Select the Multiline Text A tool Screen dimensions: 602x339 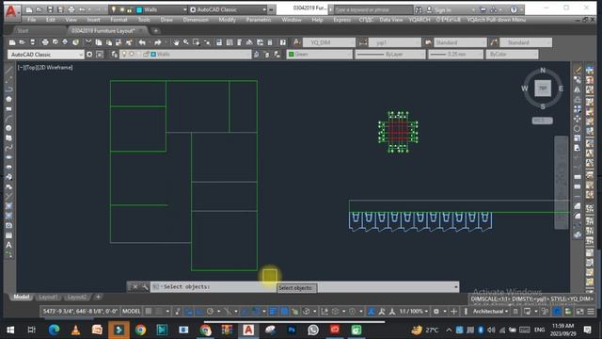tap(8, 245)
